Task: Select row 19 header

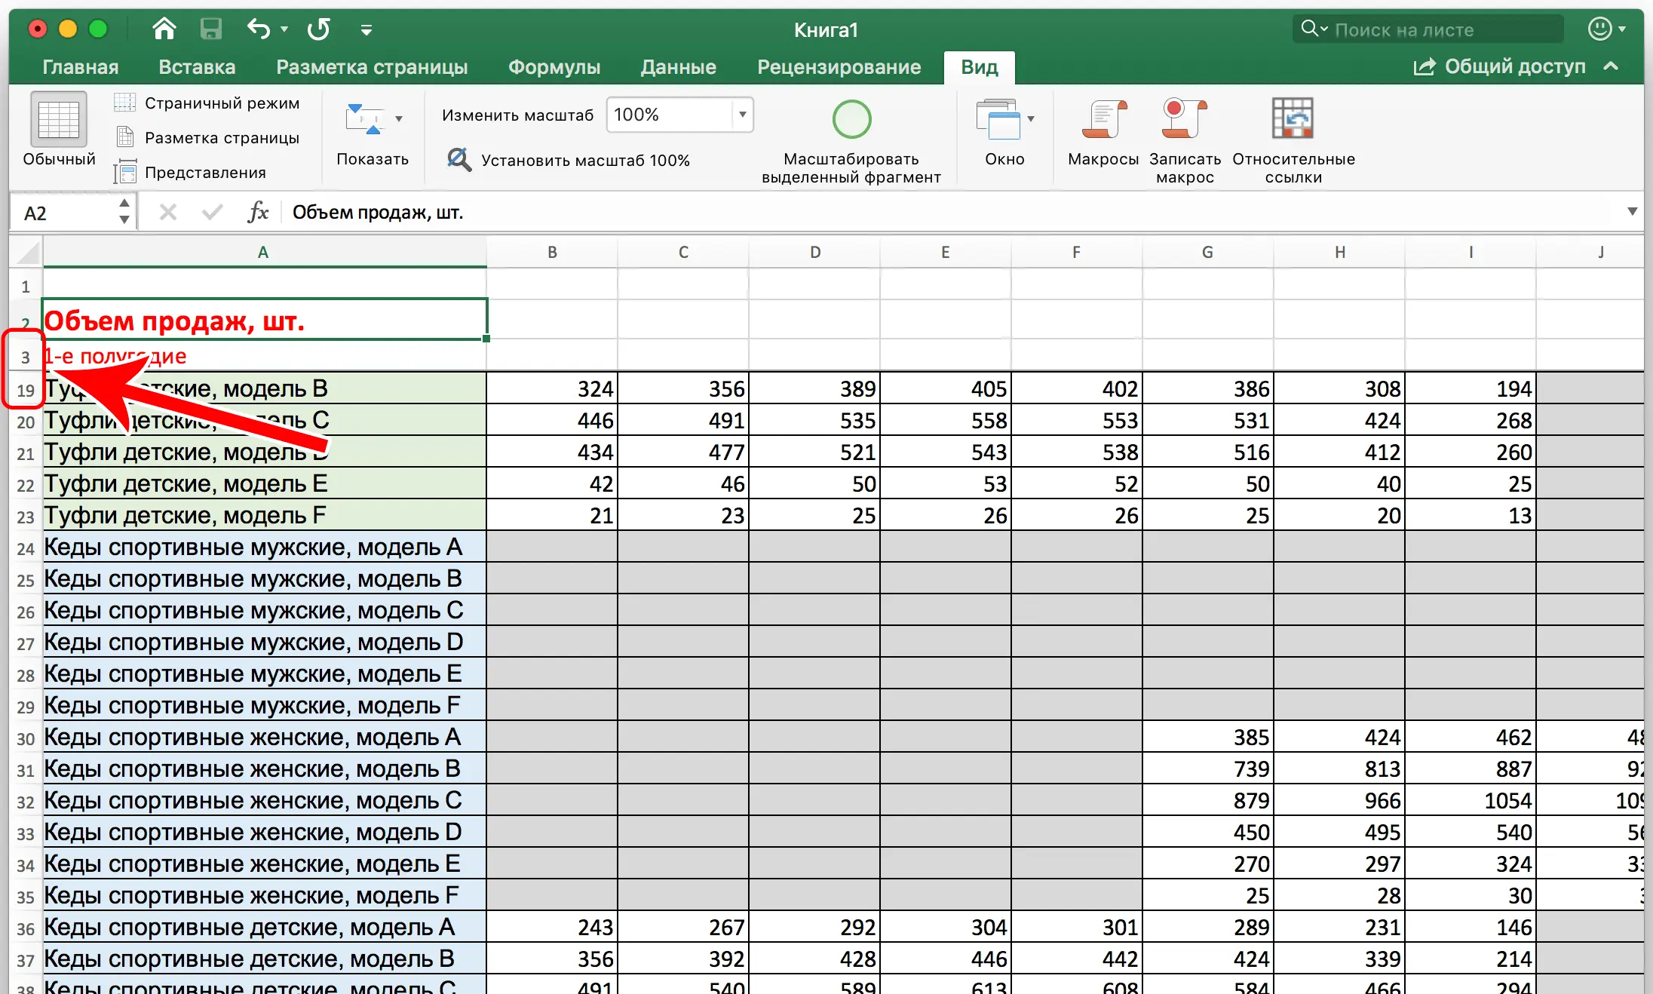Action: [26, 390]
